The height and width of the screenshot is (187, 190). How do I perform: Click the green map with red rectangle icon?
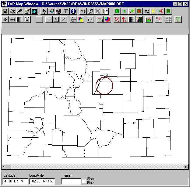pos(168,11)
